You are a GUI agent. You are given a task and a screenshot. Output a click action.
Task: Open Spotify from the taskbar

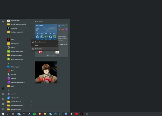coord(34,114)
